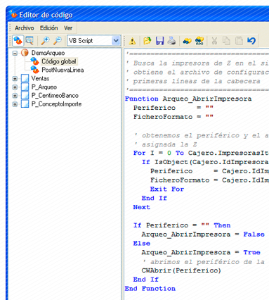Select Ventas in the tree
Viewport: 269px width, 300px height.
point(40,78)
